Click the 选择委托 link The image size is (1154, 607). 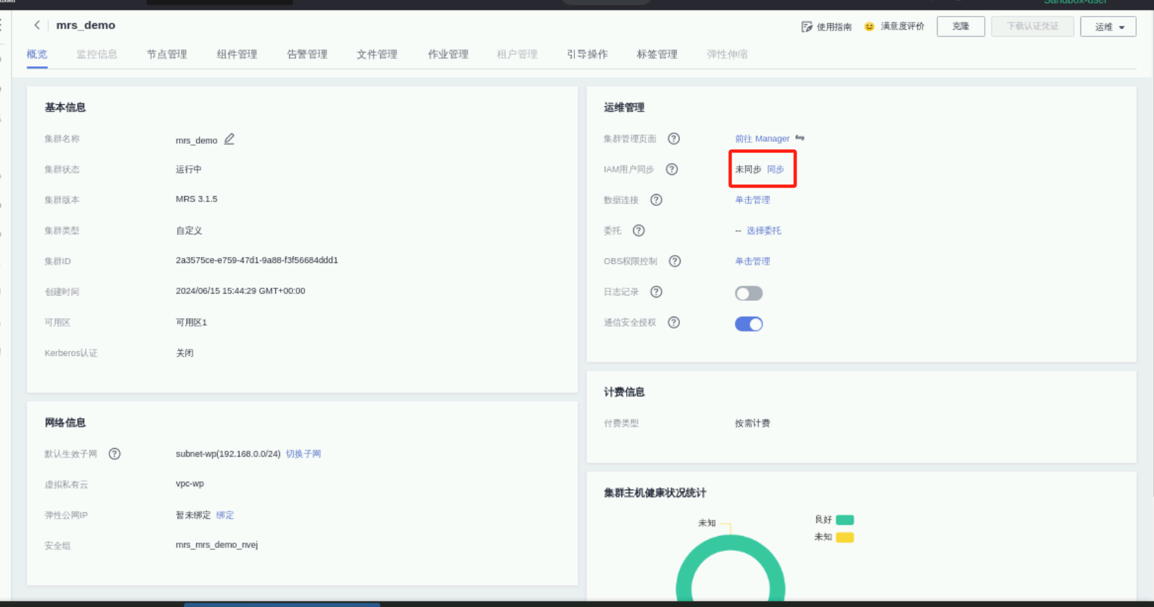pos(764,231)
